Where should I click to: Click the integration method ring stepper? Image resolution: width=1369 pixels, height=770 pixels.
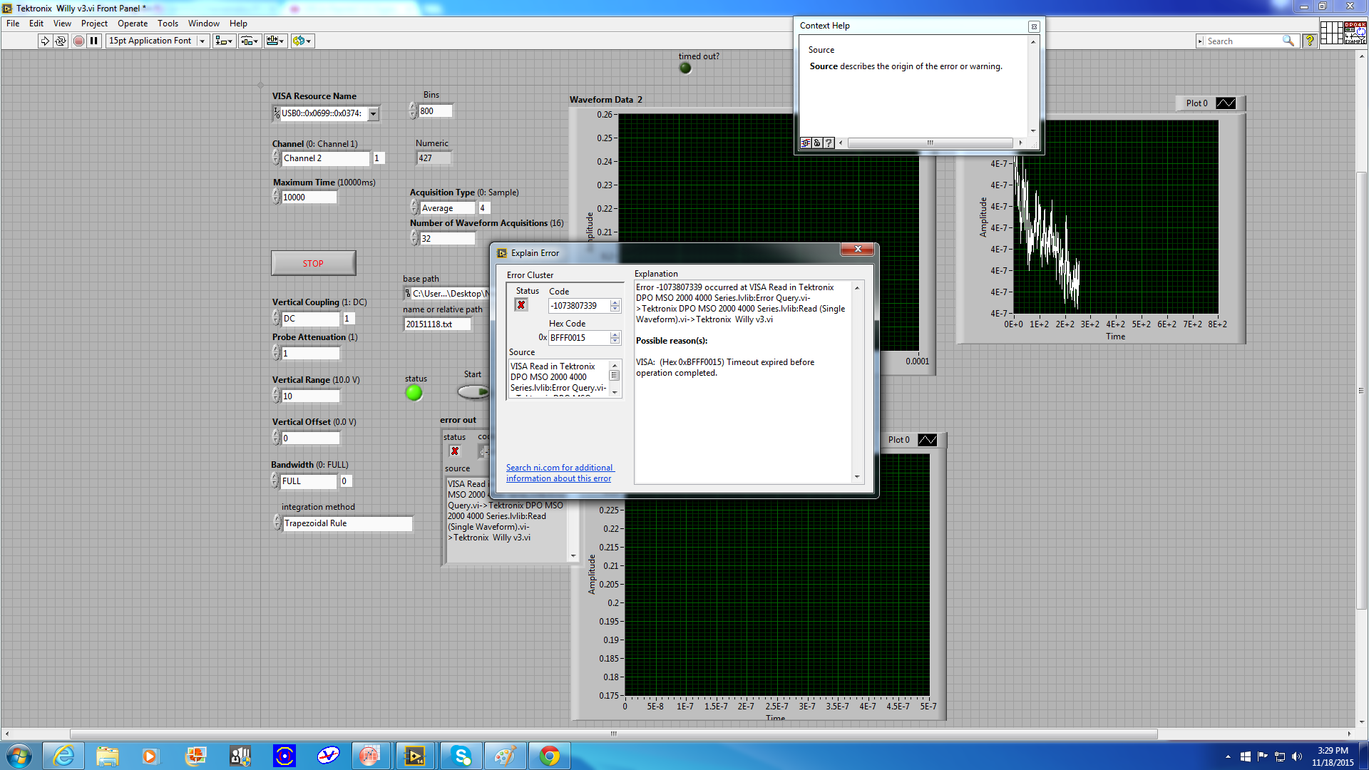click(x=277, y=523)
